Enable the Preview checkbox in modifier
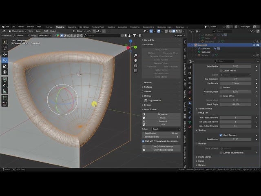Viewport: 261px width, 196px height. pyautogui.click(x=221, y=87)
